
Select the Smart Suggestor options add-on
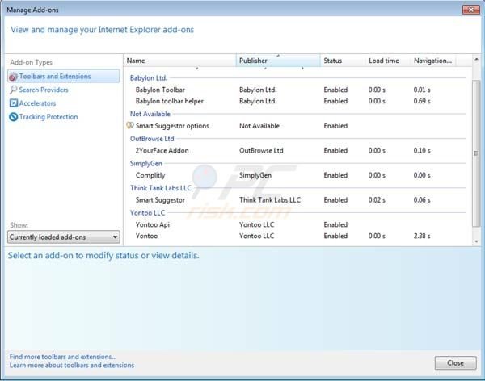tap(297, 126)
